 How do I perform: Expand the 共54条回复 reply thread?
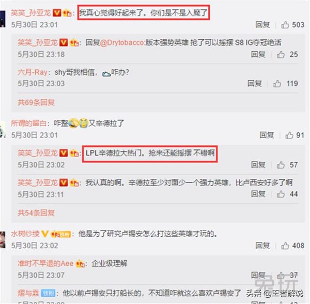pos(36,213)
